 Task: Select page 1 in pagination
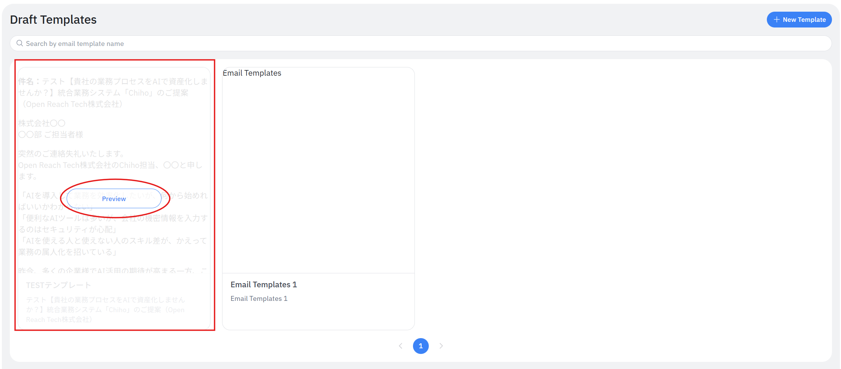click(420, 346)
